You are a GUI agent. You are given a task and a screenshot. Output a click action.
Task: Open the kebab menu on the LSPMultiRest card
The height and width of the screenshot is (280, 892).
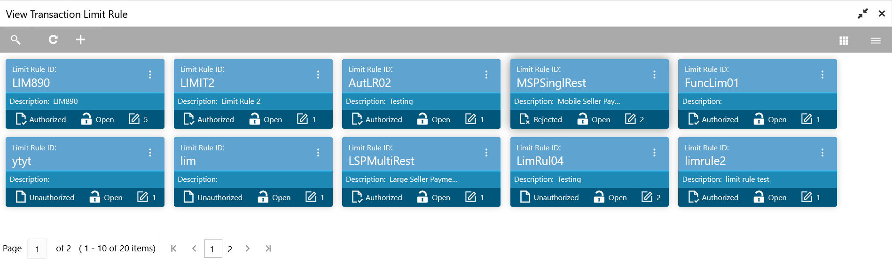(486, 153)
